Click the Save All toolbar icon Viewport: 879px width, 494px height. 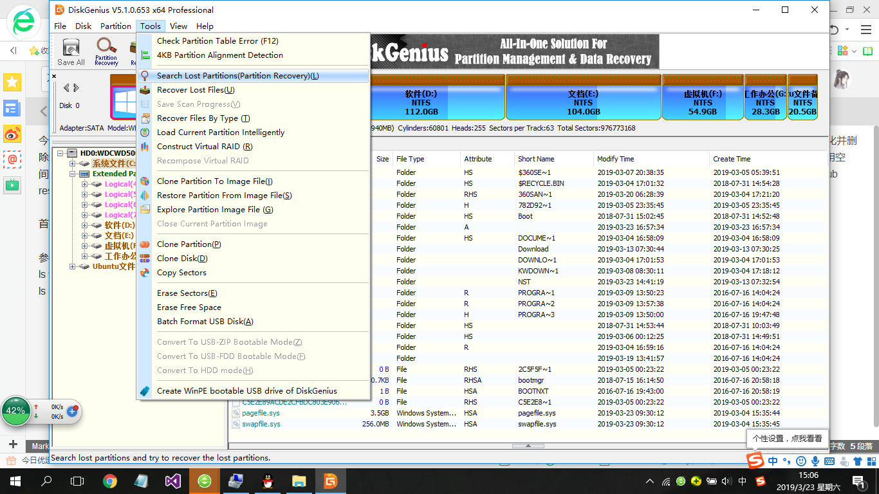coord(71,51)
